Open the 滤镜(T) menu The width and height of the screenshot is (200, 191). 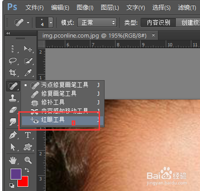coord(187,7)
